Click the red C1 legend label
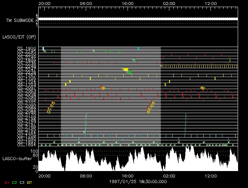248x188 pixels. (7, 182)
